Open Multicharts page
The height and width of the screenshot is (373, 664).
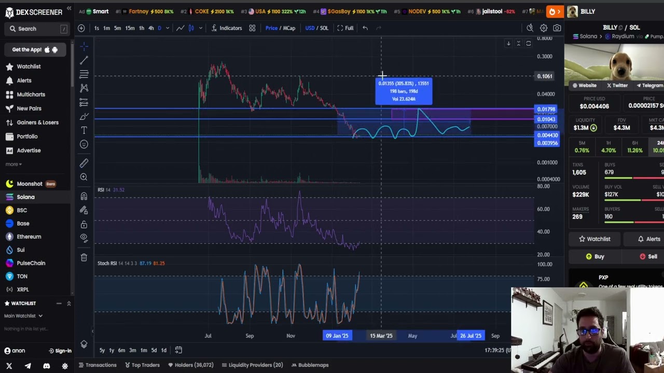point(31,94)
